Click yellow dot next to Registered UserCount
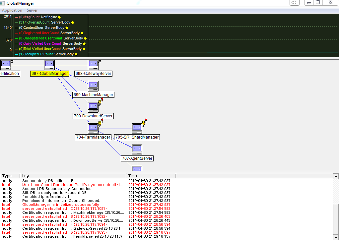The width and height of the screenshot is (339, 240). 82,33
